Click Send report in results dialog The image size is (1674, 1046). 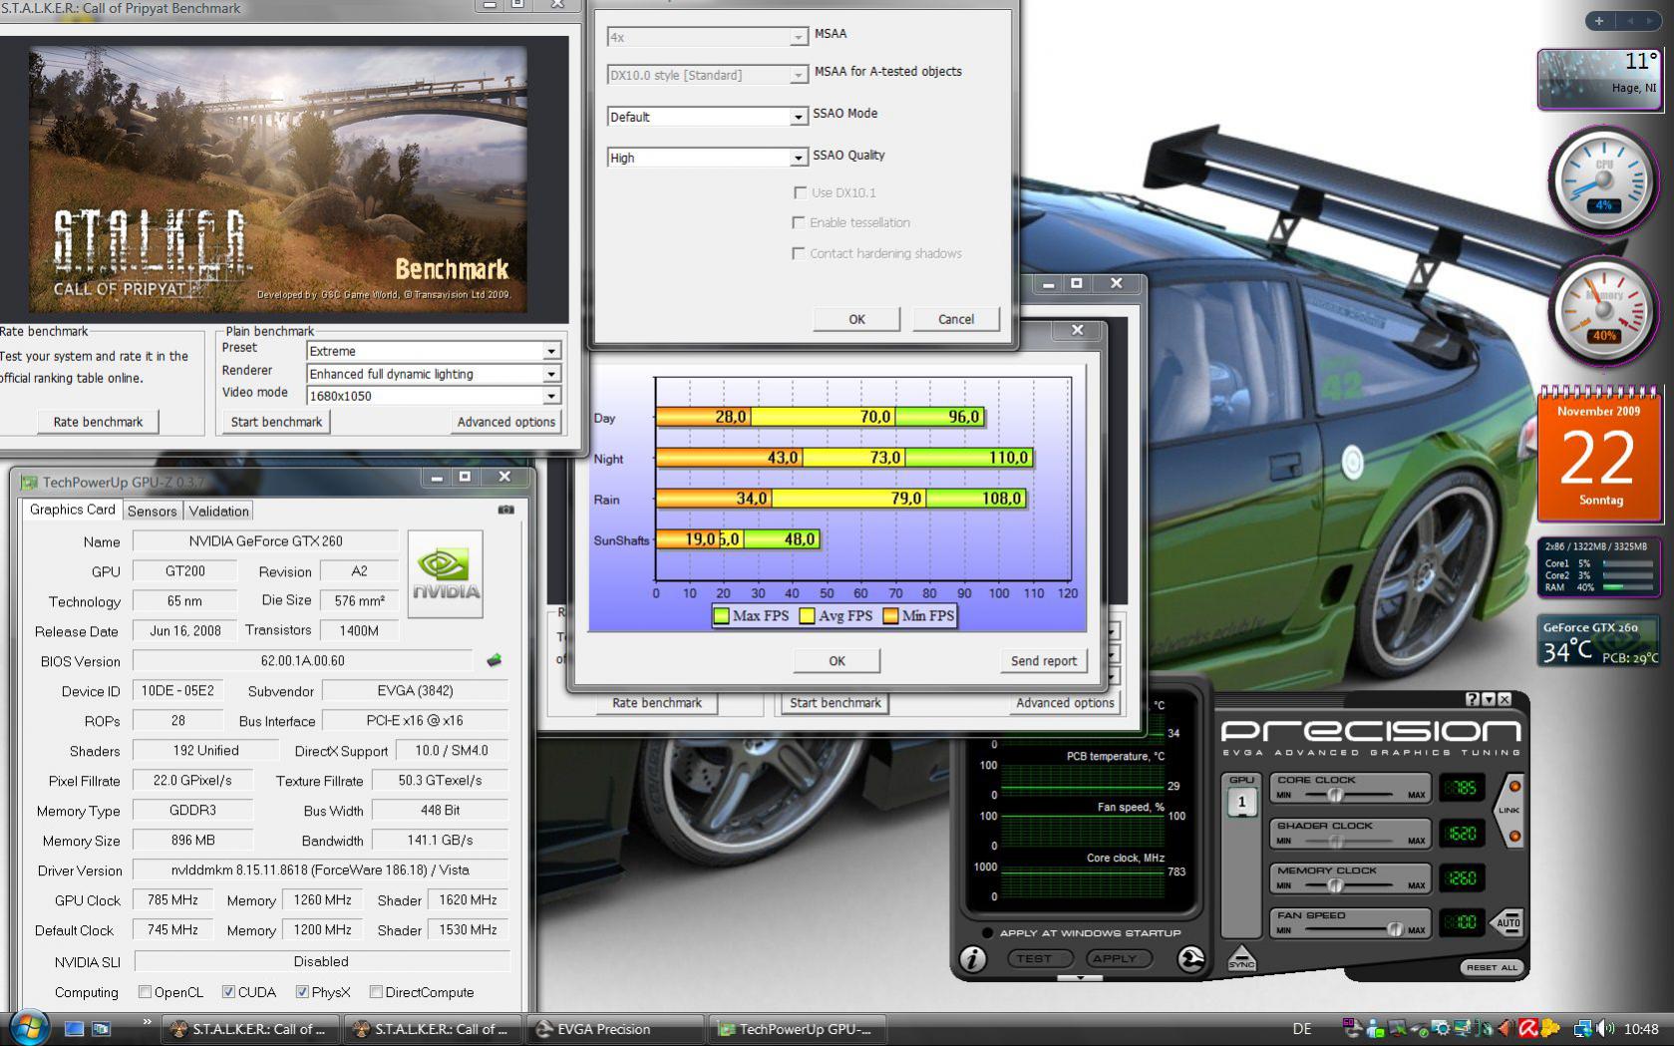tap(1043, 661)
